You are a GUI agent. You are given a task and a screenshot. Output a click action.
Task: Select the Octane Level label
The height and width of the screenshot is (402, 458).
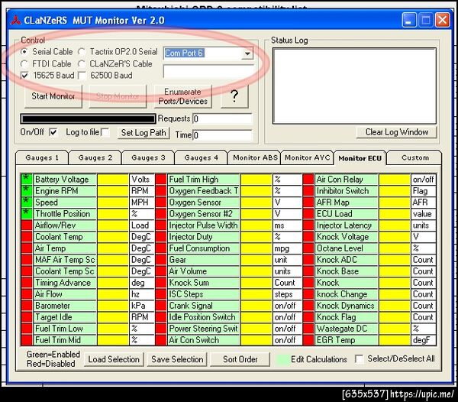pos(347,248)
